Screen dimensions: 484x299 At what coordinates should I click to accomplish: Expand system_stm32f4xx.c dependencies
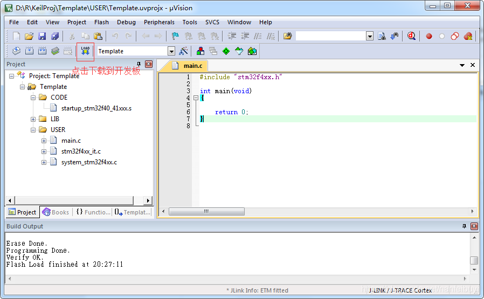click(x=44, y=162)
